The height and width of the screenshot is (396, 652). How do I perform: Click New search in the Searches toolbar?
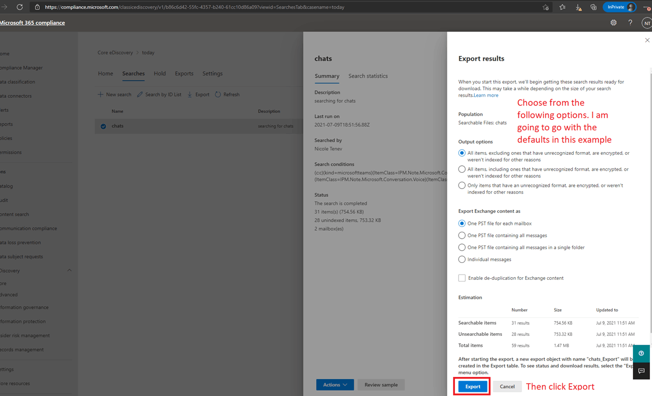[x=114, y=95]
